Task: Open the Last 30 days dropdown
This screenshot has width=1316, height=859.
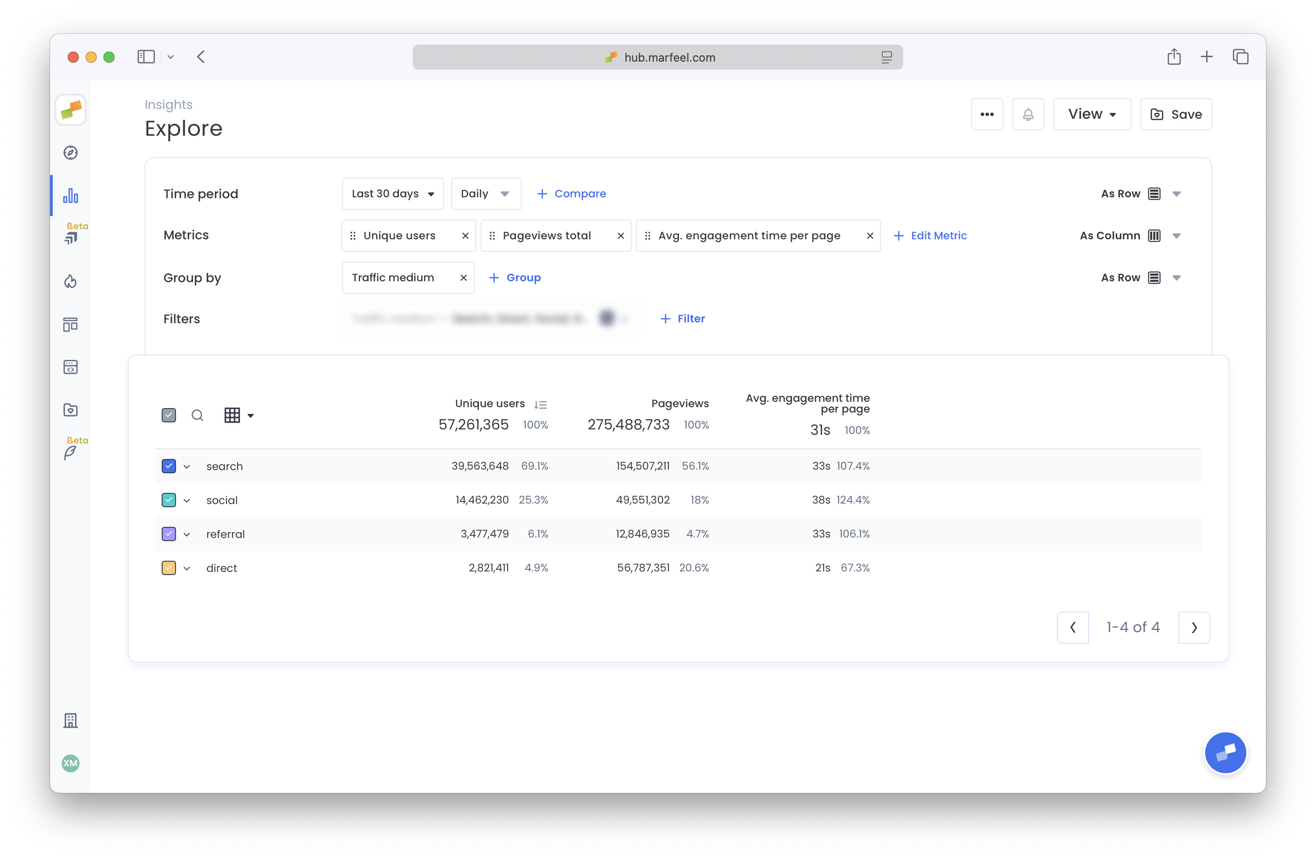Action: click(x=393, y=193)
